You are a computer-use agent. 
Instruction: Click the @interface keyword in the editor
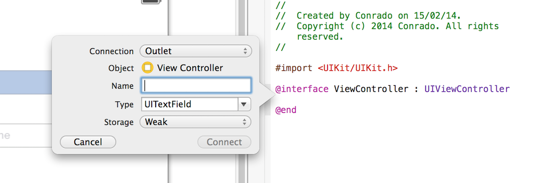click(x=302, y=89)
